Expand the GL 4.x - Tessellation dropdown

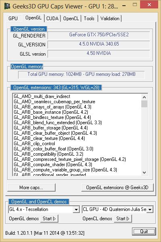[x=76, y=209]
